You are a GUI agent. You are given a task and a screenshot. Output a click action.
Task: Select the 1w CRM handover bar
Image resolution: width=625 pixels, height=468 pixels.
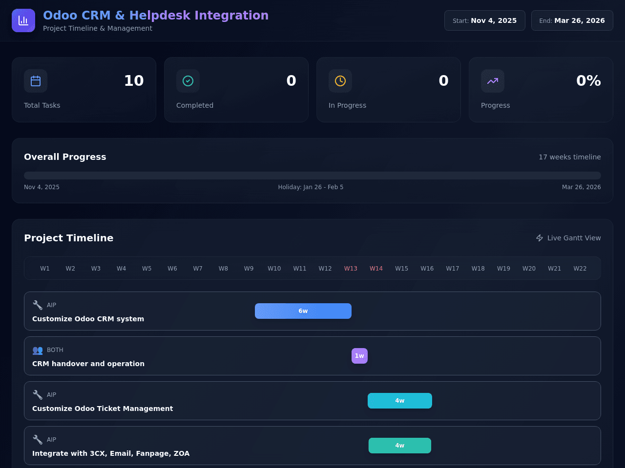(359, 356)
